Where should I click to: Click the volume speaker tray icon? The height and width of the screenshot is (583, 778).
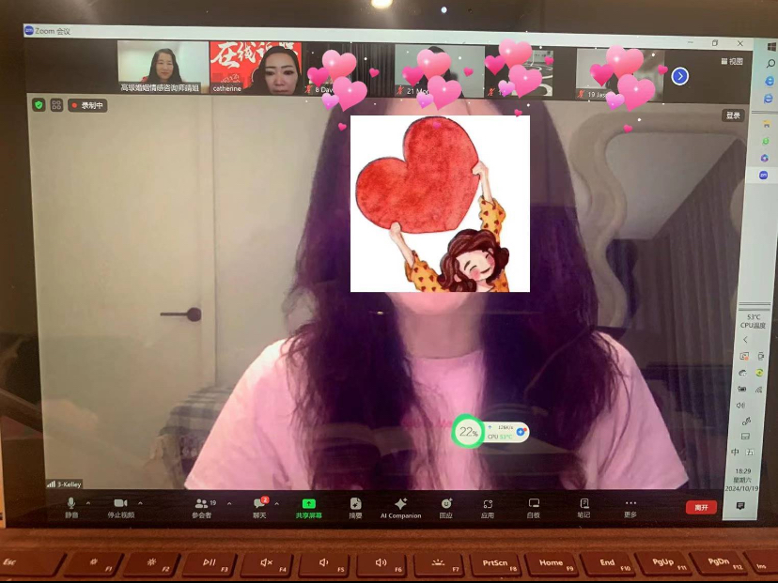click(x=740, y=405)
